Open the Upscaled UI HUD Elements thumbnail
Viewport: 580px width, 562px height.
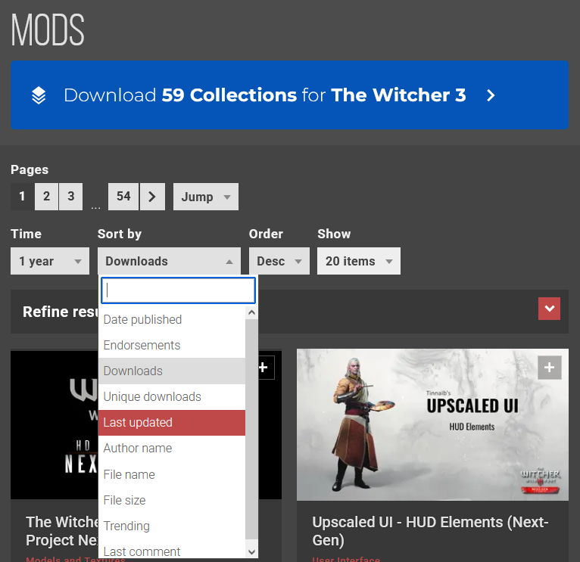tap(432, 424)
